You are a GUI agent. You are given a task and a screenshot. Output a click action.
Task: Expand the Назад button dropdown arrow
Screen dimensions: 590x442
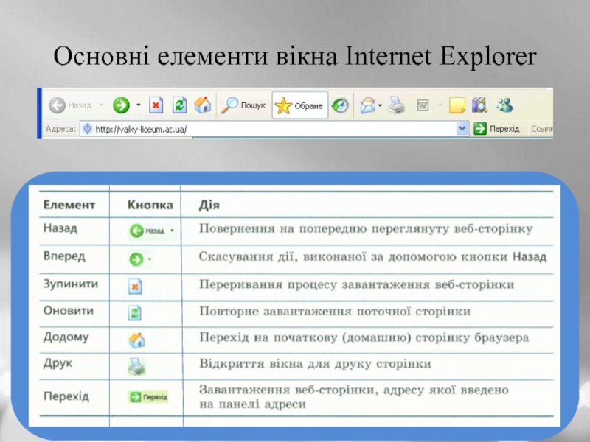point(101,105)
